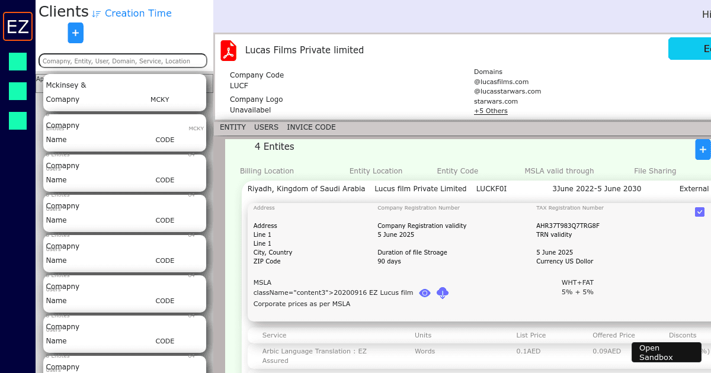Image resolution: width=711 pixels, height=373 pixels.
Task: Click the @lucasfilms.com domain
Action: click(501, 82)
